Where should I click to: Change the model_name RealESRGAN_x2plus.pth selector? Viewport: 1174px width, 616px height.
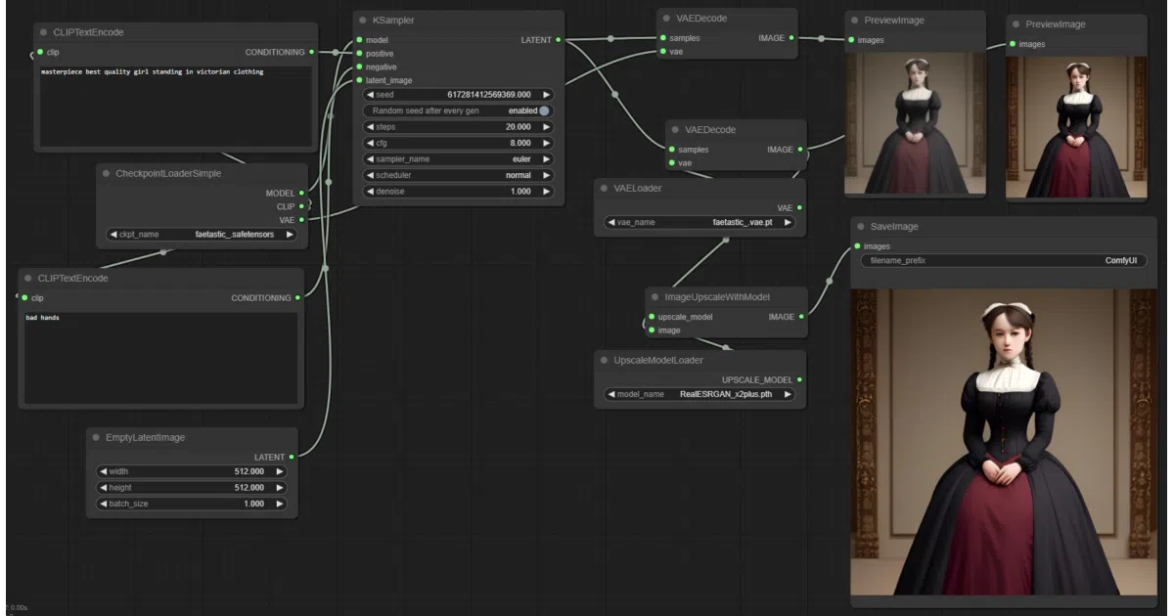click(x=700, y=395)
